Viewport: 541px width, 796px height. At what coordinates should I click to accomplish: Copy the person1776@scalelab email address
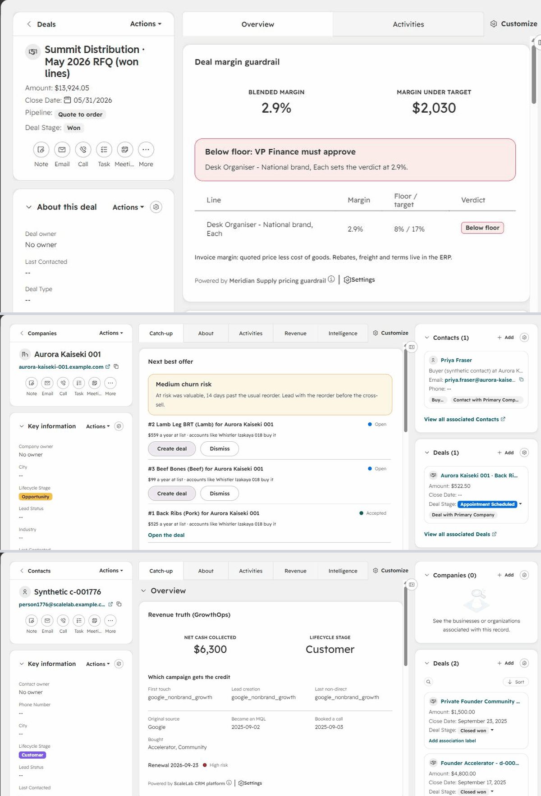click(x=119, y=604)
